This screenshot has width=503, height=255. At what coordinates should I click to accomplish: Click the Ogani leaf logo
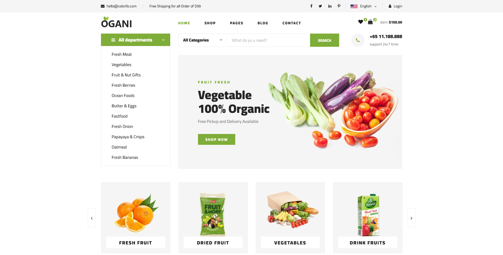(116, 22)
